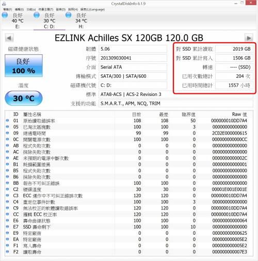Image resolution: width=258 pixels, height=261 pixels.
Task: Click the status dot of attribute B1
Action: [x=7, y=165]
